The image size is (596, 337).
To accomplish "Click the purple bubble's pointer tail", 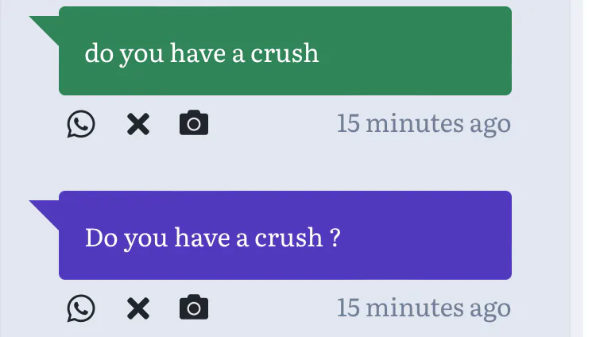I will coord(46,211).
